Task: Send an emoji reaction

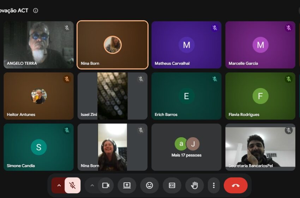Action: point(149,185)
